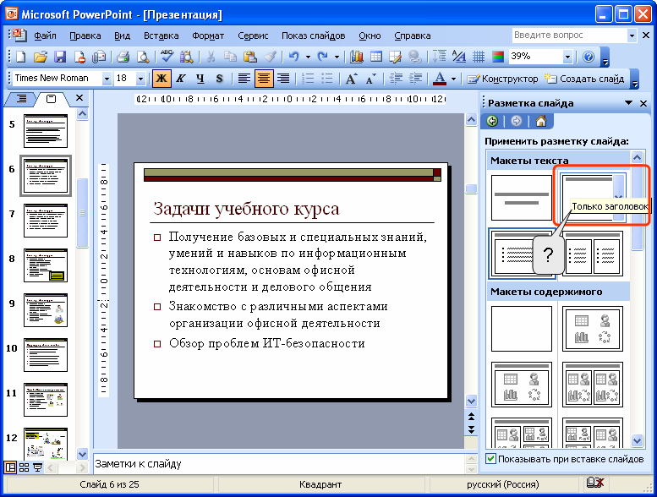
Task: Show the grid using the grid icon
Action: click(479, 57)
